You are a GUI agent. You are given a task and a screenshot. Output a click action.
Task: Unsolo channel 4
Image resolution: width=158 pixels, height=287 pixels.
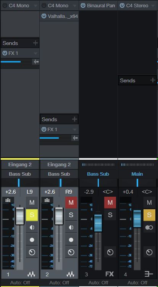coord(149,215)
